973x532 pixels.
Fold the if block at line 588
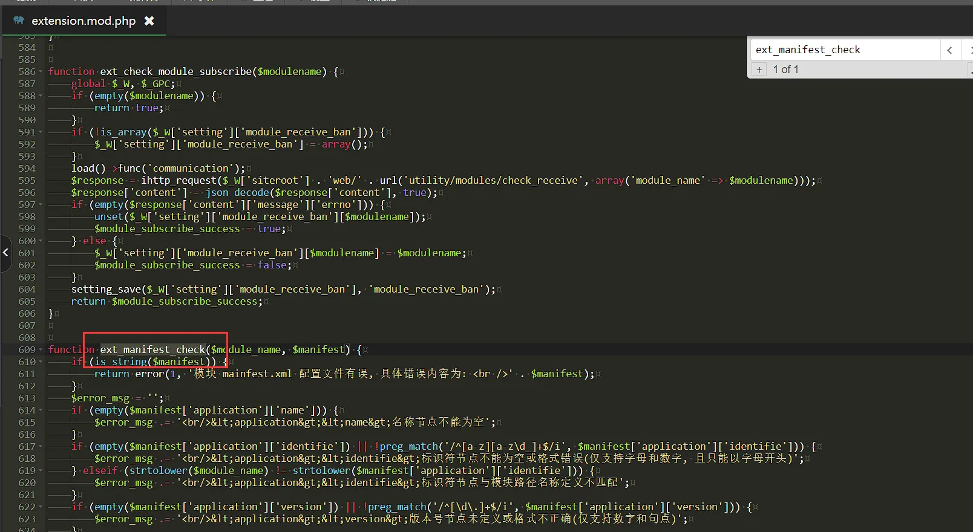pos(41,96)
